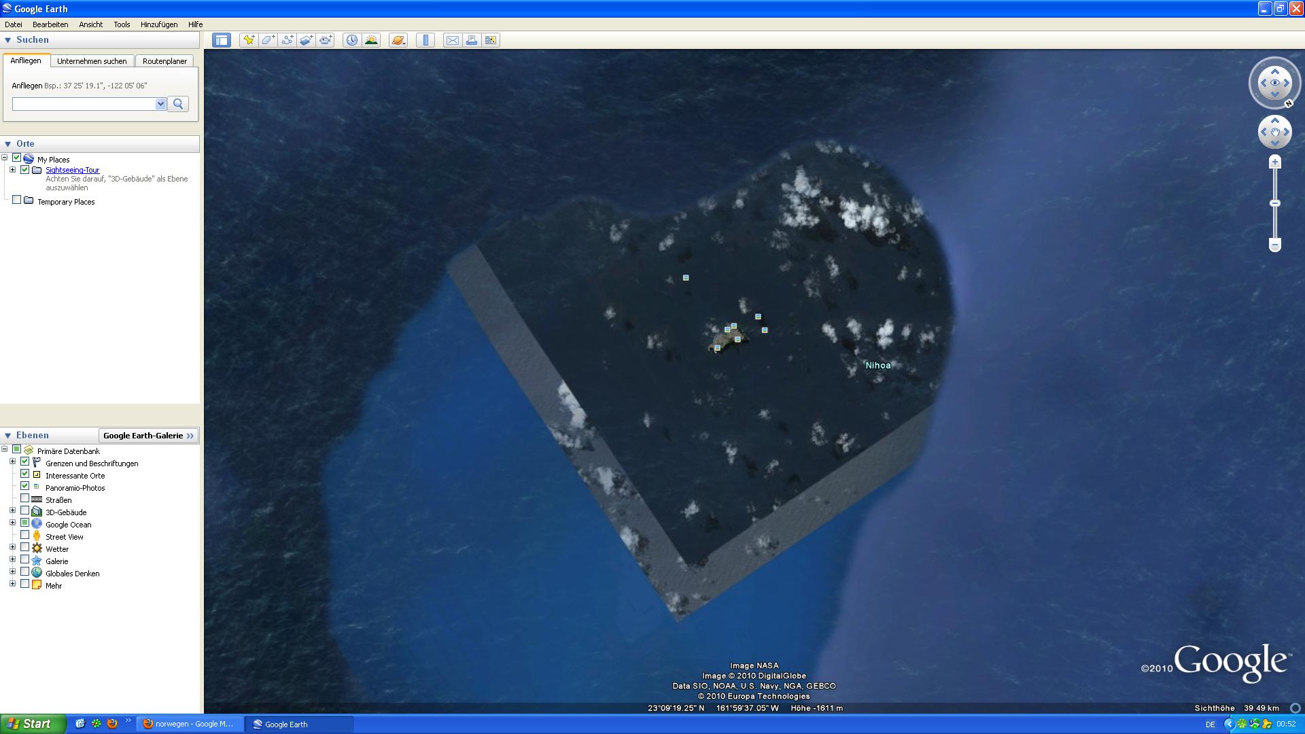Collapse the Primäre Datenbank node
Screen dimensions: 1305x734
pos(5,450)
